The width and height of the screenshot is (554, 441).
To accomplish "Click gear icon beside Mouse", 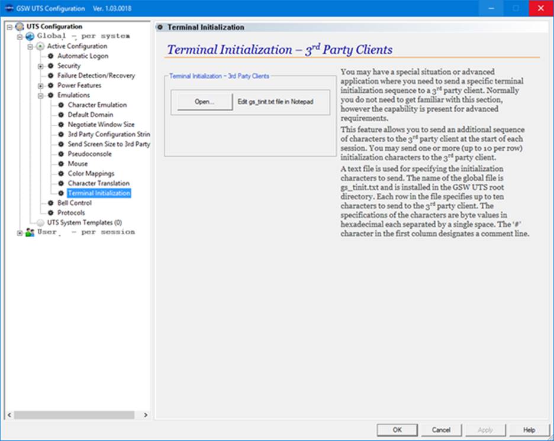I will 61,164.
